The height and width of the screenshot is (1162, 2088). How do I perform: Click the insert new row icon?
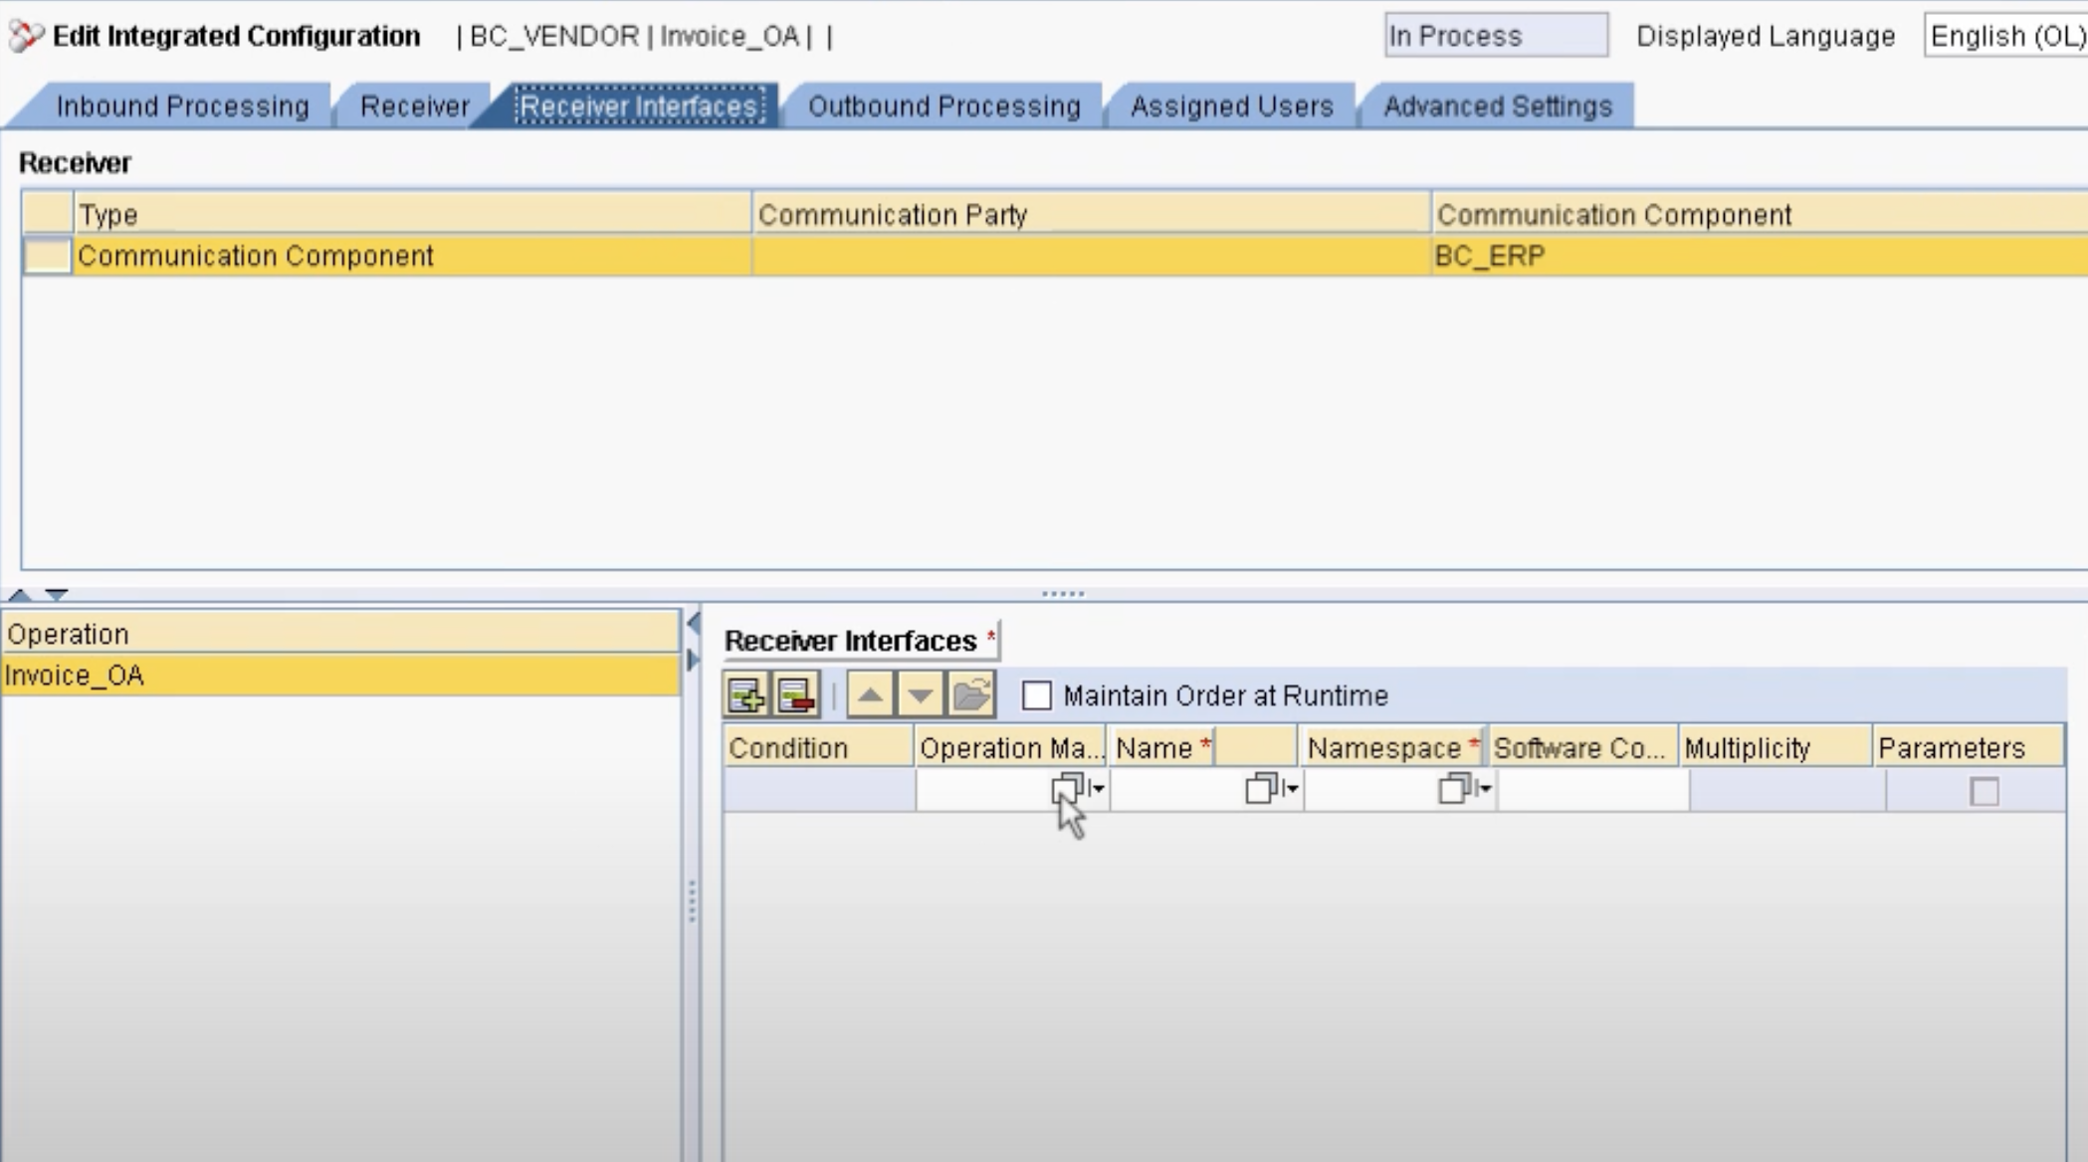point(745,695)
